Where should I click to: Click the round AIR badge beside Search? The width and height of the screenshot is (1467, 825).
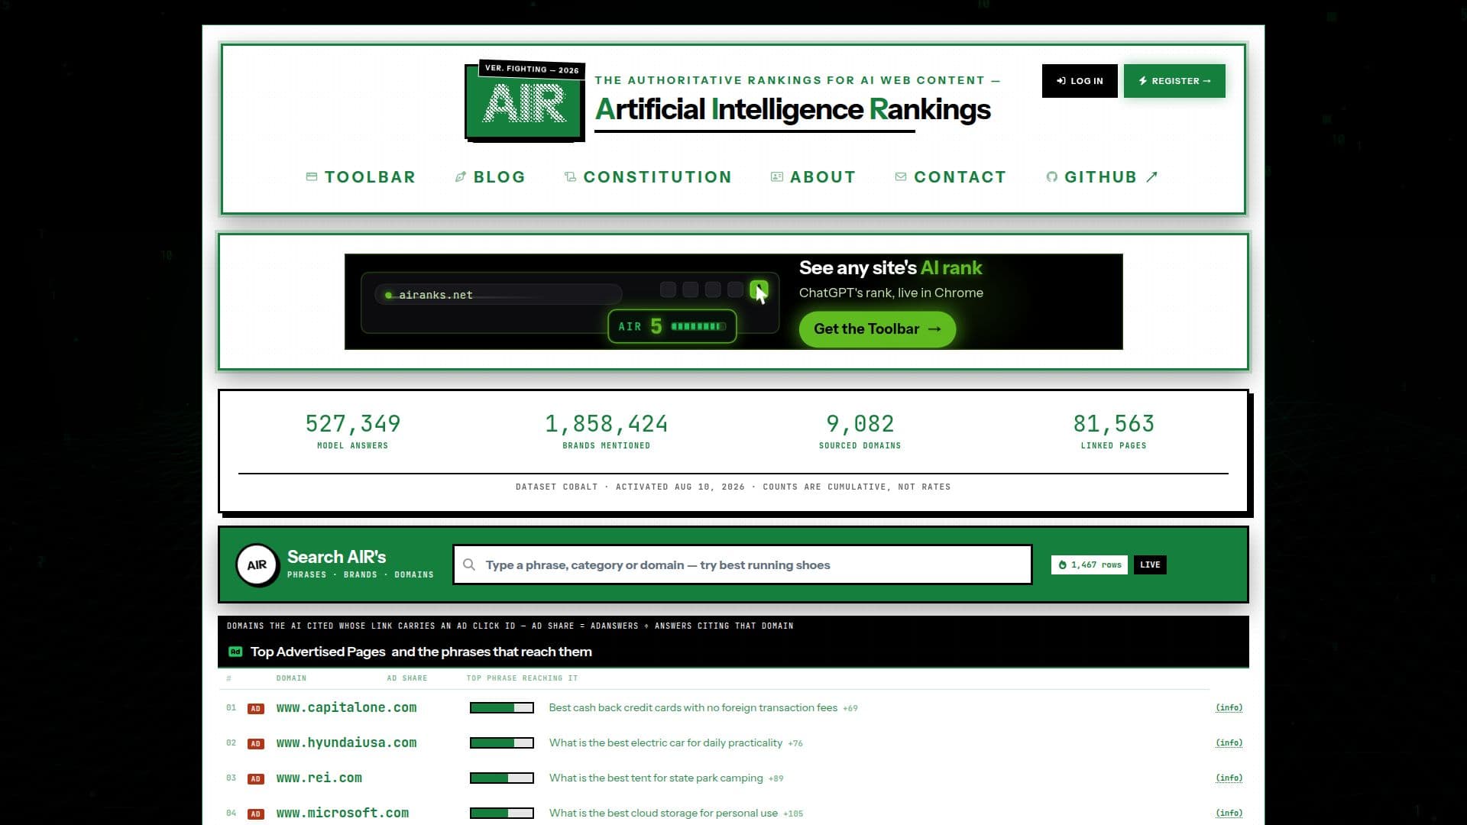257,565
